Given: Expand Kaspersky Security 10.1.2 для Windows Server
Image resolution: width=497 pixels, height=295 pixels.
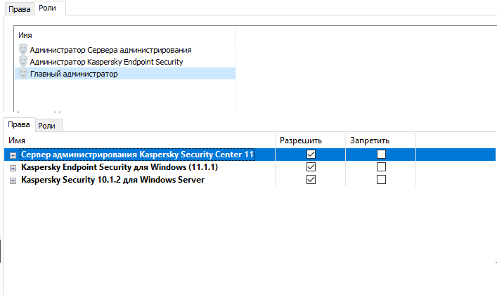Looking at the screenshot, I should tap(13, 181).
